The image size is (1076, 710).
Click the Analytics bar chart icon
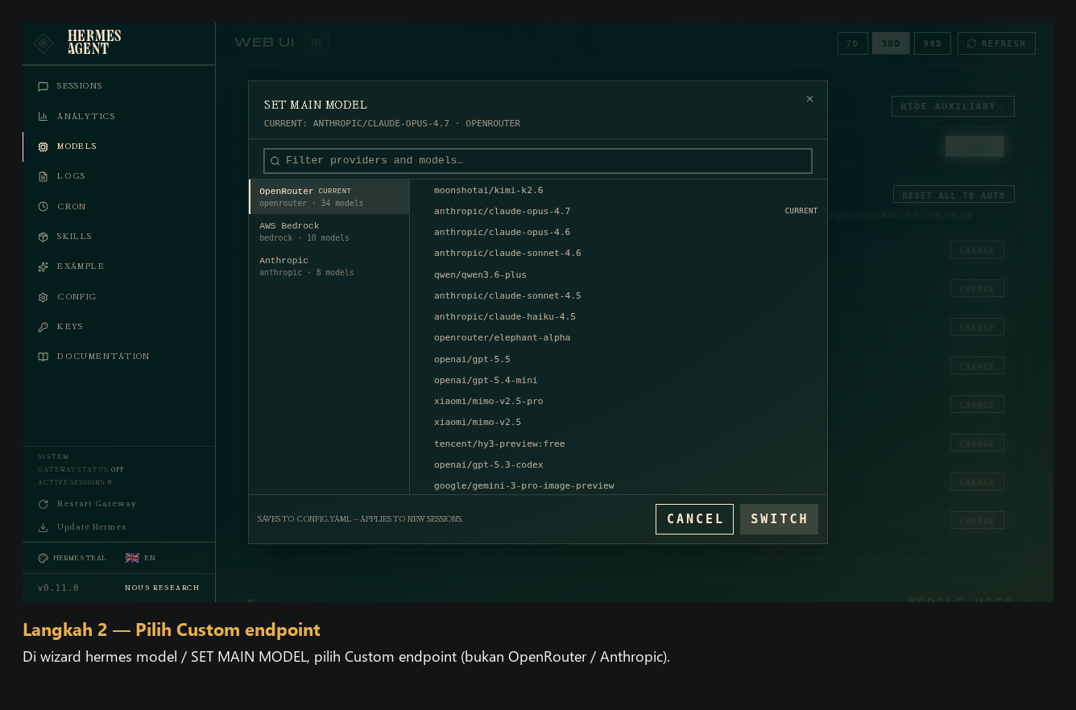(43, 117)
